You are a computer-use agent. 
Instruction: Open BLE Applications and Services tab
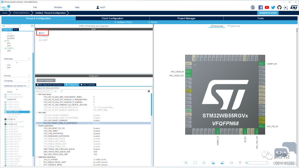coord(50,85)
